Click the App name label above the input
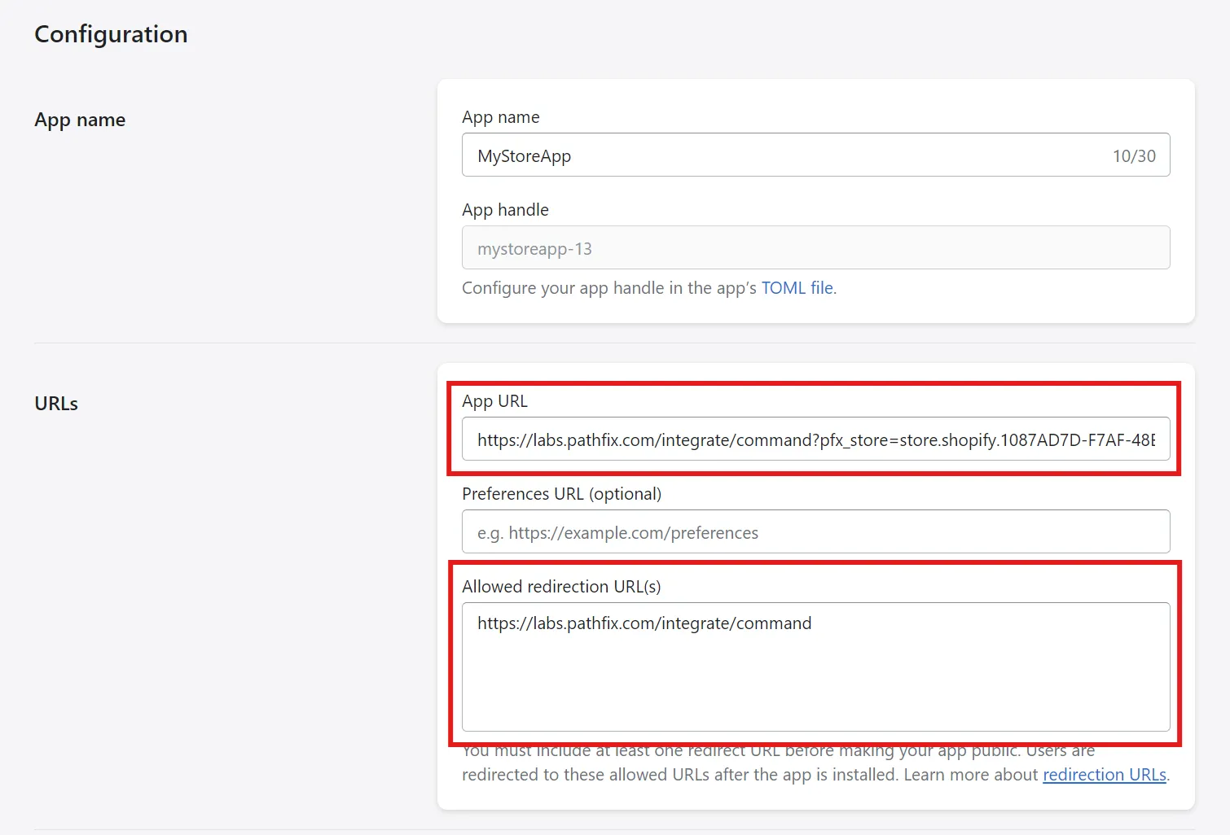The height and width of the screenshot is (835, 1230). point(500,117)
